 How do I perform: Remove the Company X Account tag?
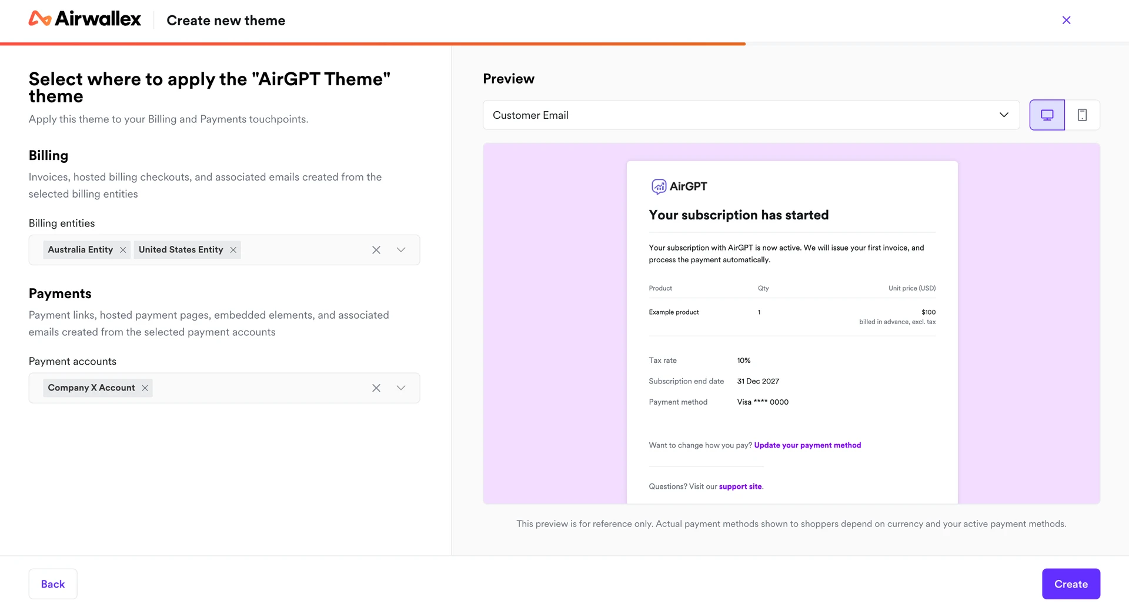[145, 388]
